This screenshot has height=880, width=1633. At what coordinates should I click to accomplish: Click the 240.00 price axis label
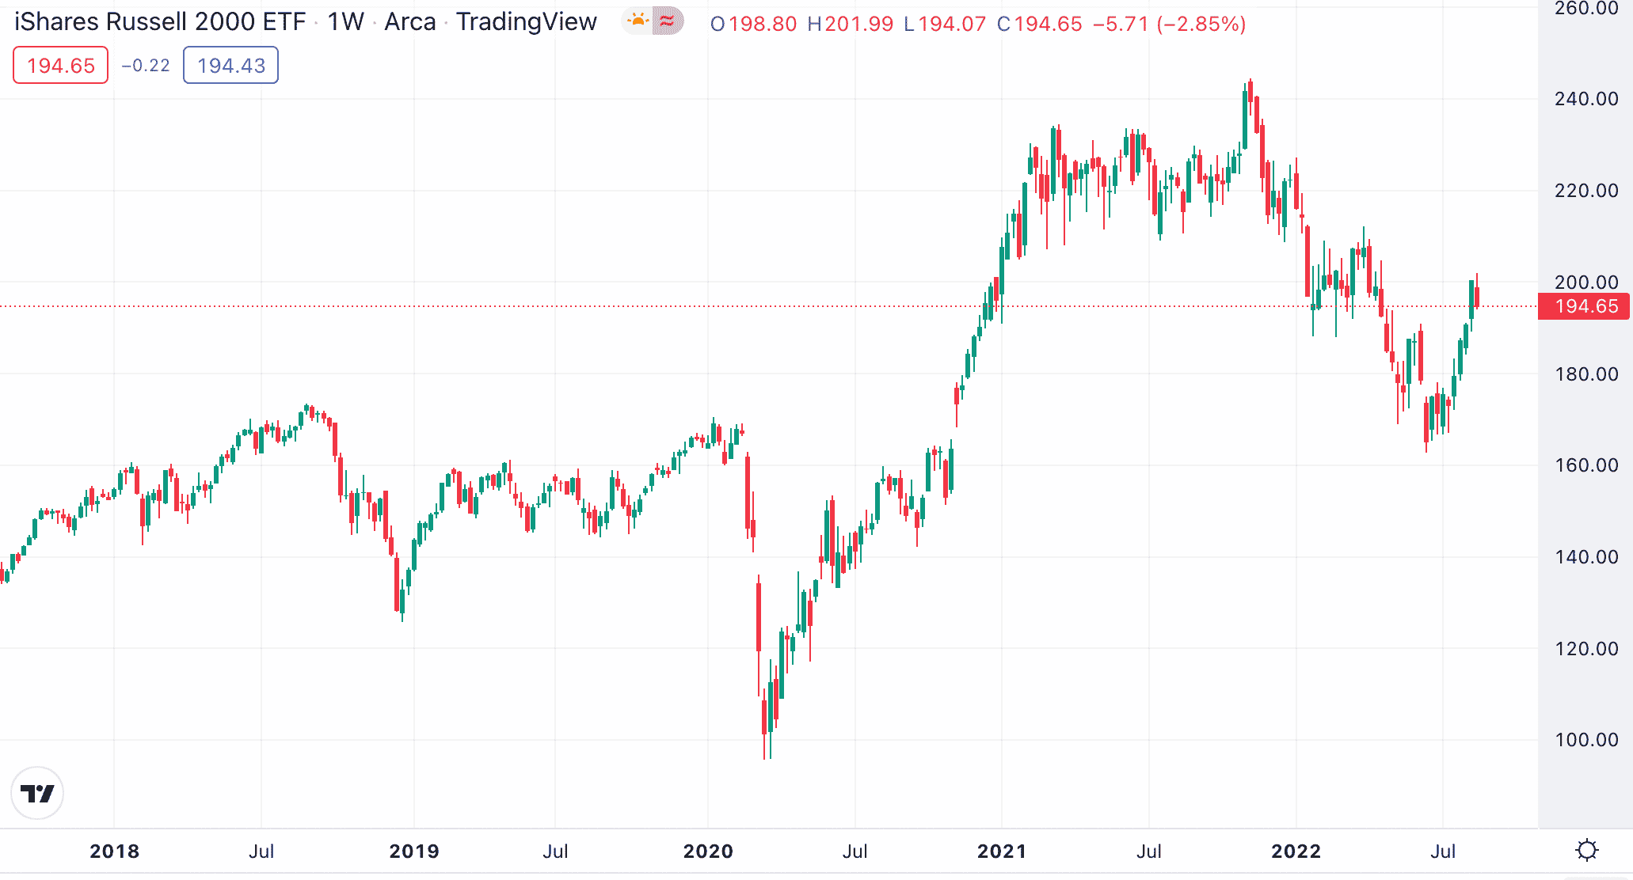click(1586, 99)
